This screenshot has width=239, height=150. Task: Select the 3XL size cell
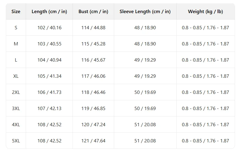coord(16,109)
